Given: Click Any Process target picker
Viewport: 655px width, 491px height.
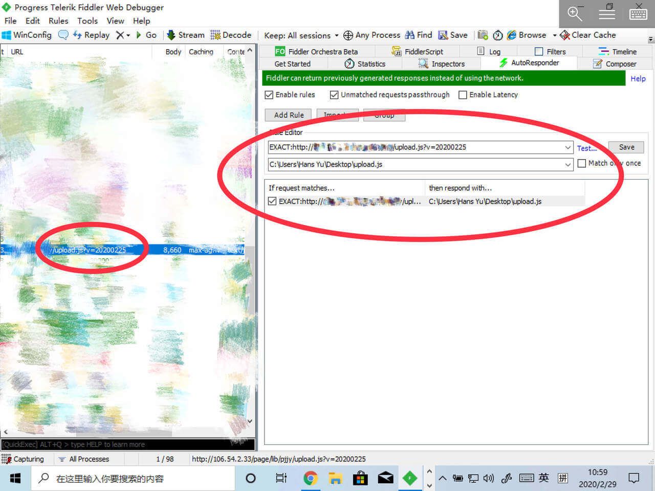Looking at the screenshot, I should pos(372,35).
